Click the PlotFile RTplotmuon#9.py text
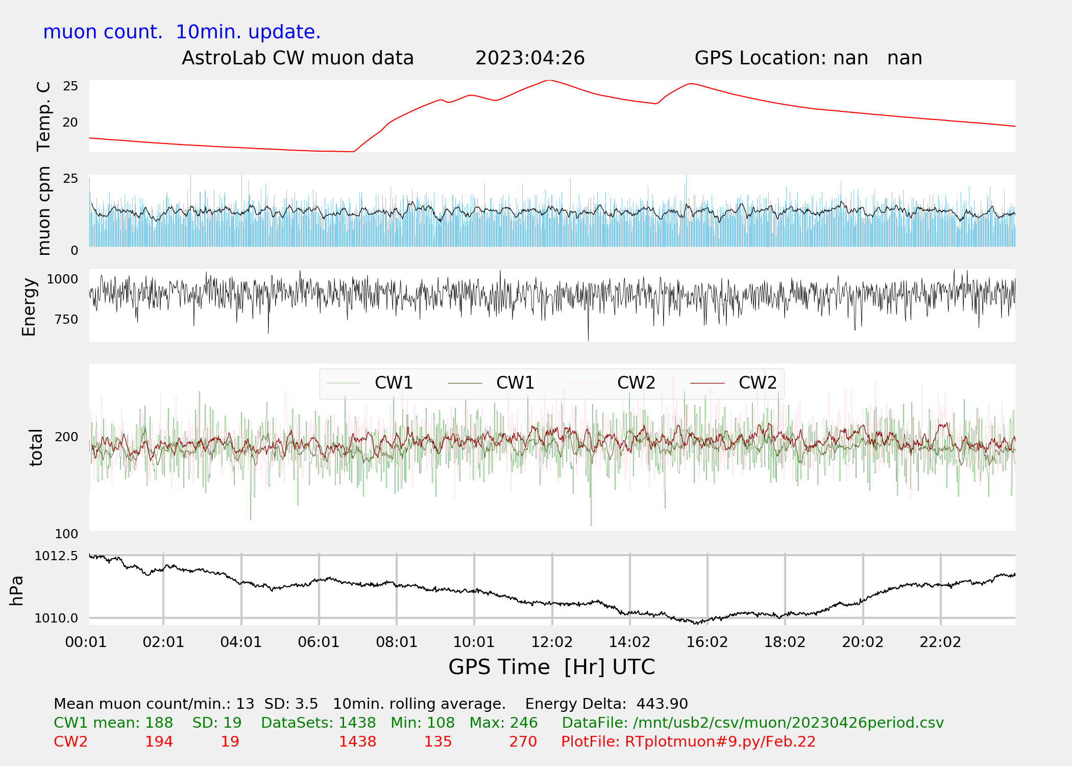The width and height of the screenshot is (1072, 766). [688, 741]
